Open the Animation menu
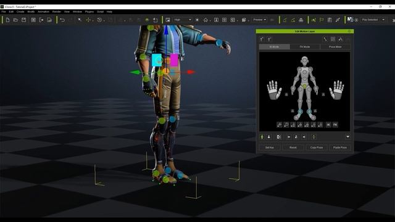Image resolution: width=395 pixels, height=222 pixels. 43,12
